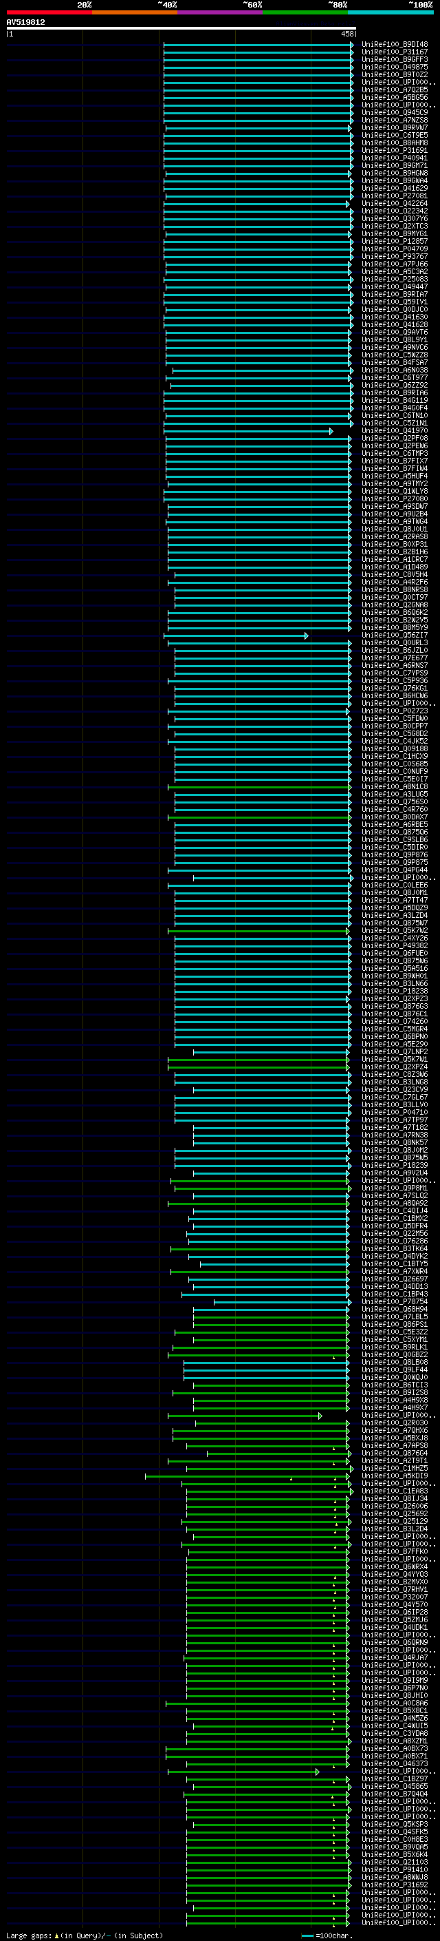This screenshot has width=440, height=1941.
Task: Select UniRef100_Q6QRN9 hit
Action: coord(395,1643)
